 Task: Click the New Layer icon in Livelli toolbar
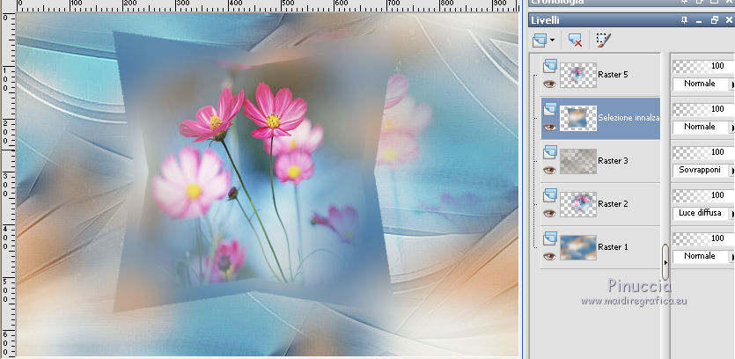(540, 40)
